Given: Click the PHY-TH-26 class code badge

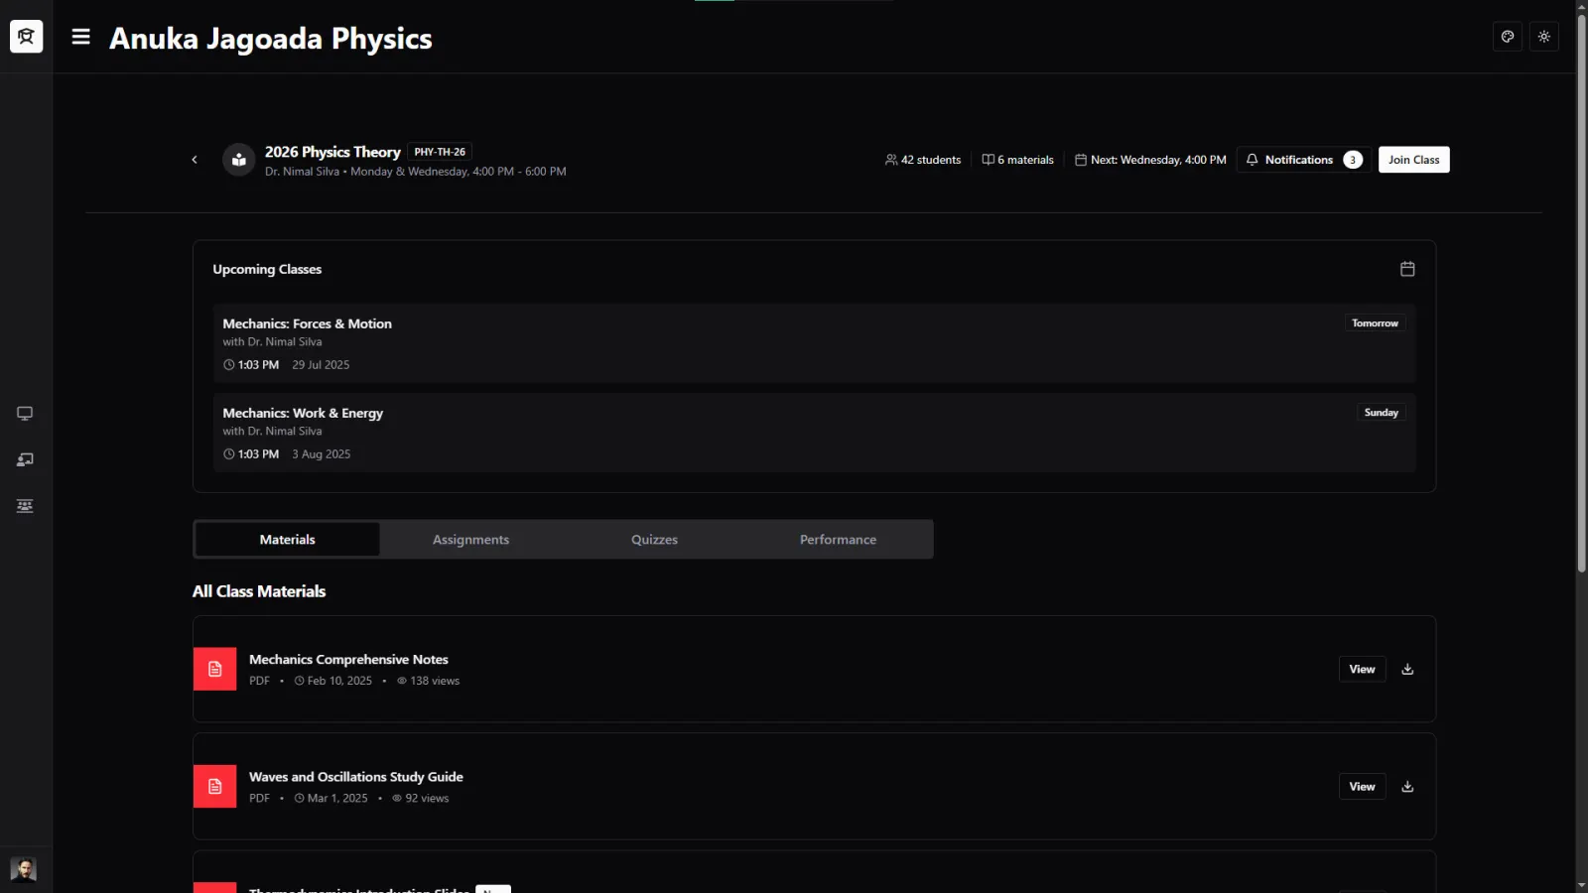Looking at the screenshot, I should click(440, 152).
